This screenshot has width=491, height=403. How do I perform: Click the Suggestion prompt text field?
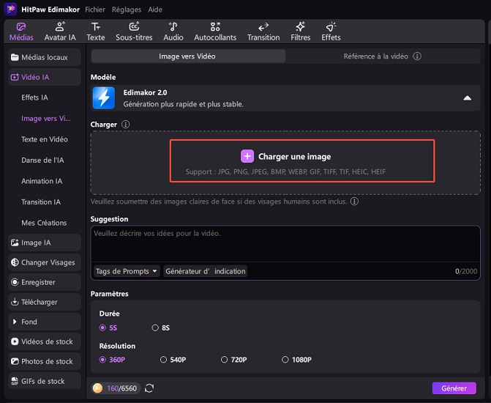[285, 243]
